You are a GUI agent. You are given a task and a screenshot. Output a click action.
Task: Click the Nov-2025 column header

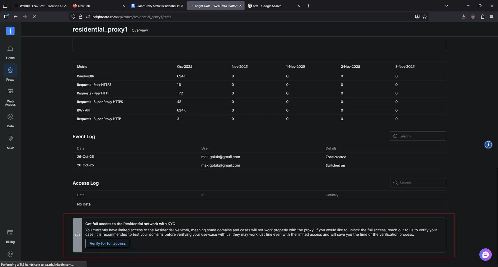pos(240,66)
